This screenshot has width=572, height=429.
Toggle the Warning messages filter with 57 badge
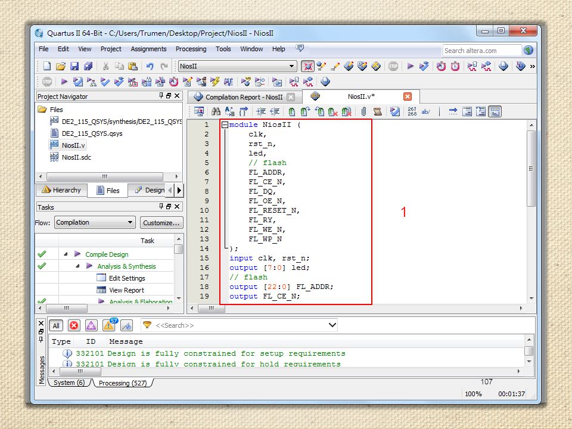[x=109, y=325]
